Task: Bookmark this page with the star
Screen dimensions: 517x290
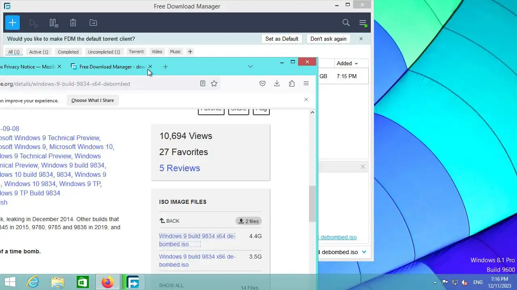Action: coord(214,83)
